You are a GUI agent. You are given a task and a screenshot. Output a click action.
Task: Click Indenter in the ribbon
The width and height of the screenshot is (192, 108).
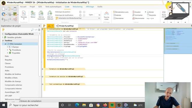point(117,15)
